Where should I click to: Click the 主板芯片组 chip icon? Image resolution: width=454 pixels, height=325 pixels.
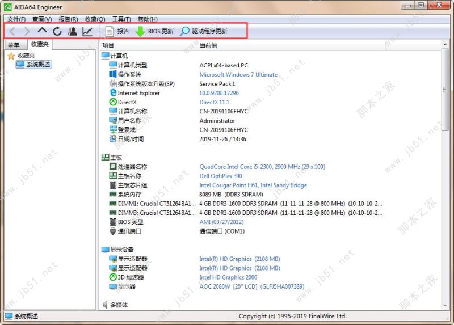112,185
